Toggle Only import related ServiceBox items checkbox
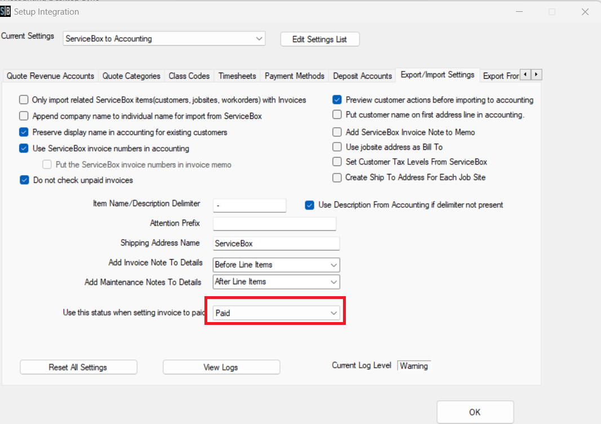Screen dimensions: 601x424 24,100
